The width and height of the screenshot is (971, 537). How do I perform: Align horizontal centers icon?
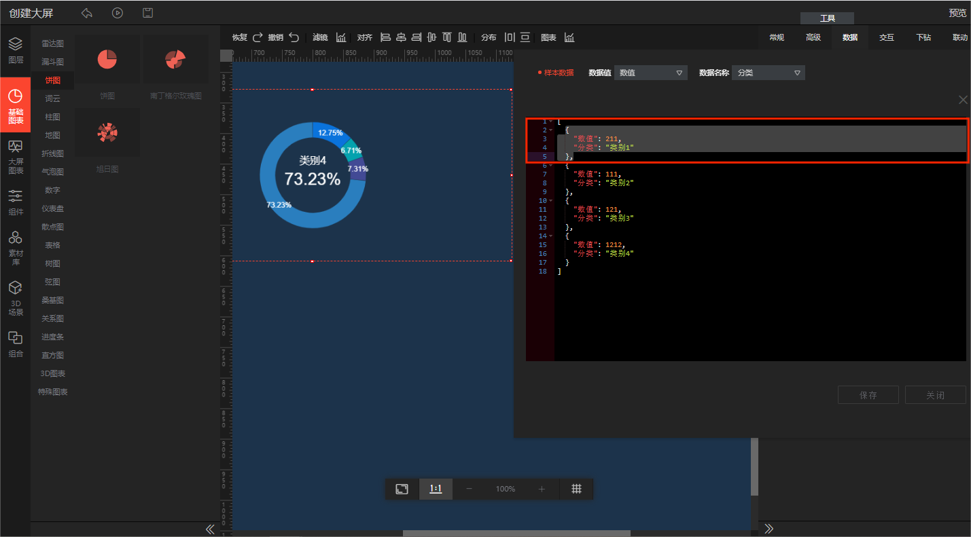point(401,37)
